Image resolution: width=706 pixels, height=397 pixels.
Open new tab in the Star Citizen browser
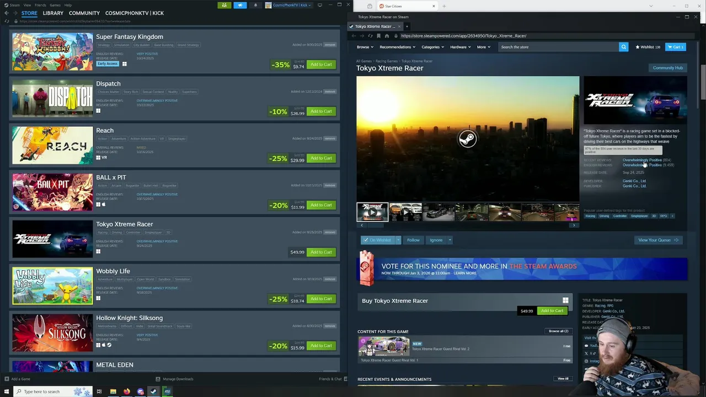[444, 6]
